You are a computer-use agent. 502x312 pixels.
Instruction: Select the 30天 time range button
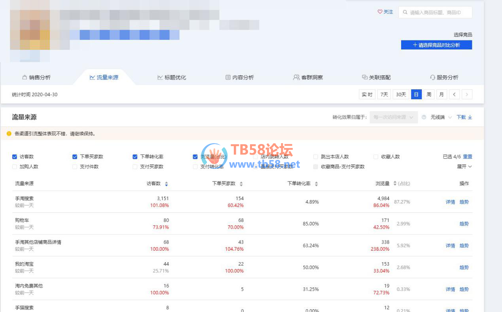[401, 95]
